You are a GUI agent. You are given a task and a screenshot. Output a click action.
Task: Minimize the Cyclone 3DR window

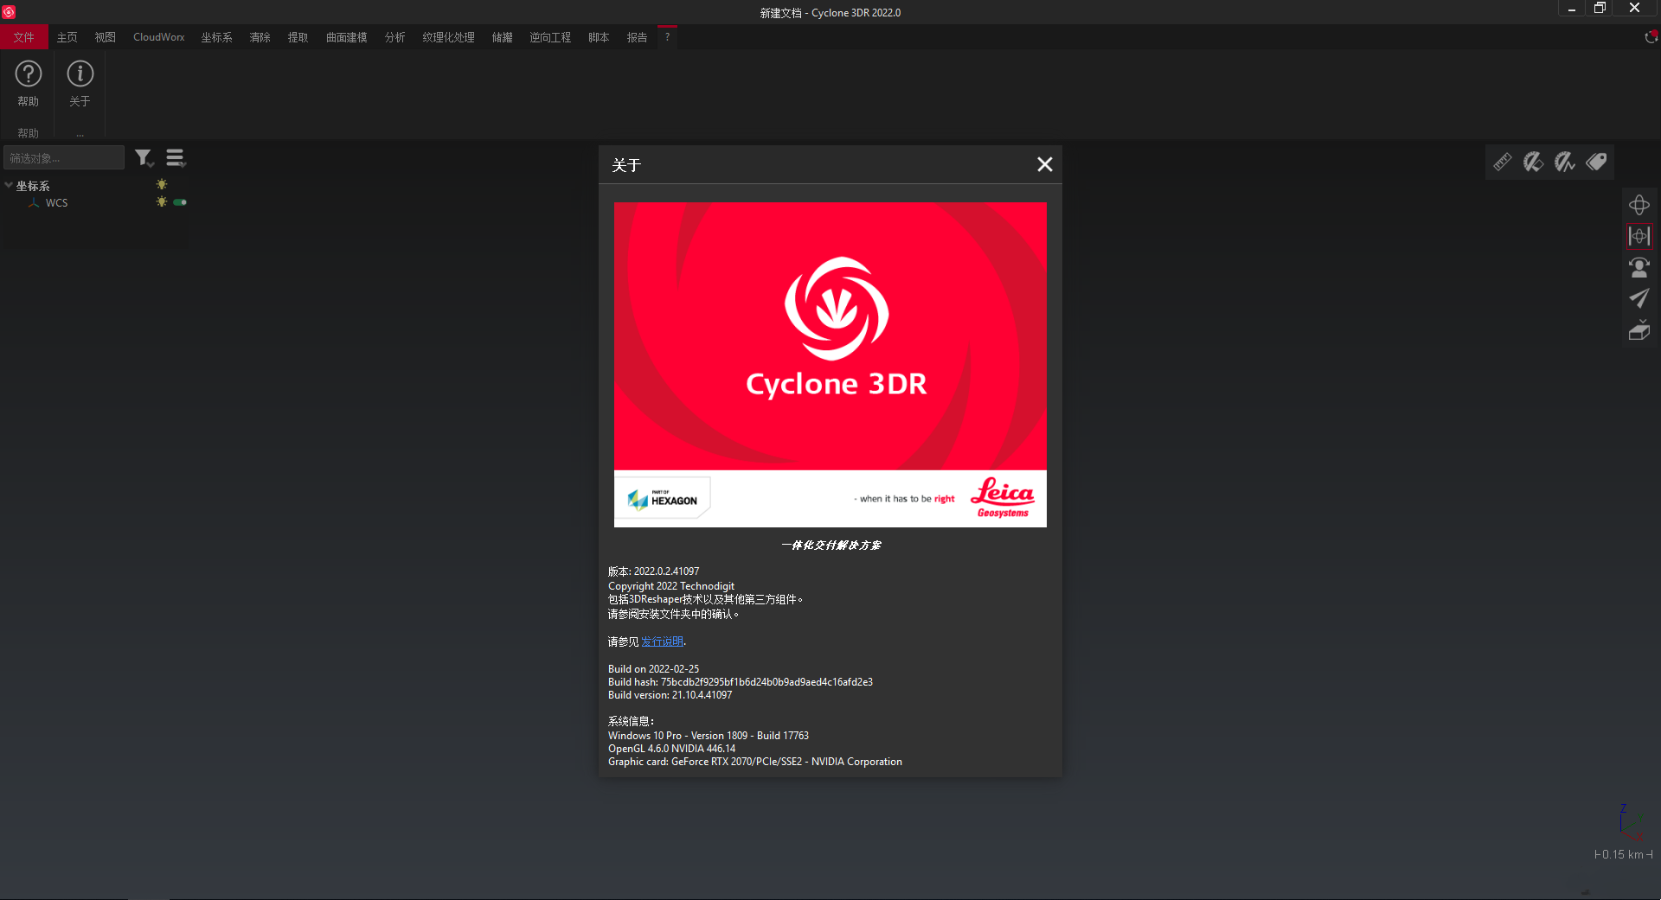pyautogui.click(x=1572, y=9)
